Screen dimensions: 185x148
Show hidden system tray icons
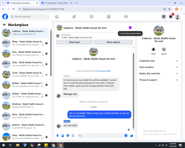click(156, 145)
